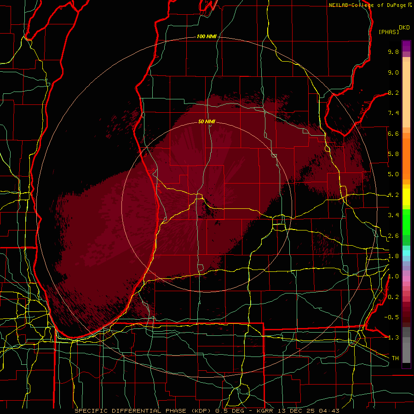This screenshot has width=414, height=414.
Task: Pick the pale peach band near 8.2
Action: (406, 94)
